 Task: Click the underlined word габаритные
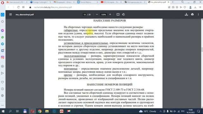tap(71, 30)
